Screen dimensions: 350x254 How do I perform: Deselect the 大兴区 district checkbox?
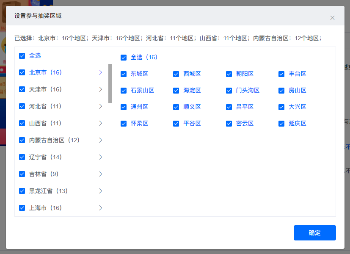pyautogui.click(x=281, y=107)
